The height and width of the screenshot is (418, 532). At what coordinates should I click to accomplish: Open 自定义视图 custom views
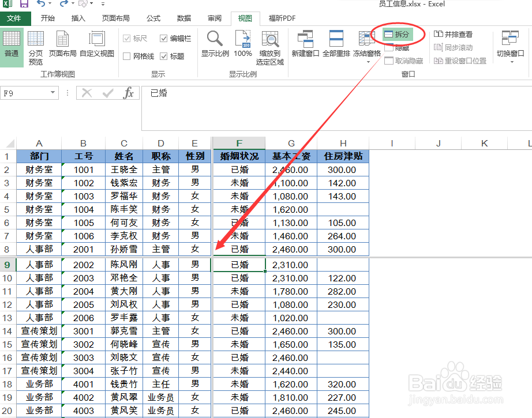[x=97, y=44]
